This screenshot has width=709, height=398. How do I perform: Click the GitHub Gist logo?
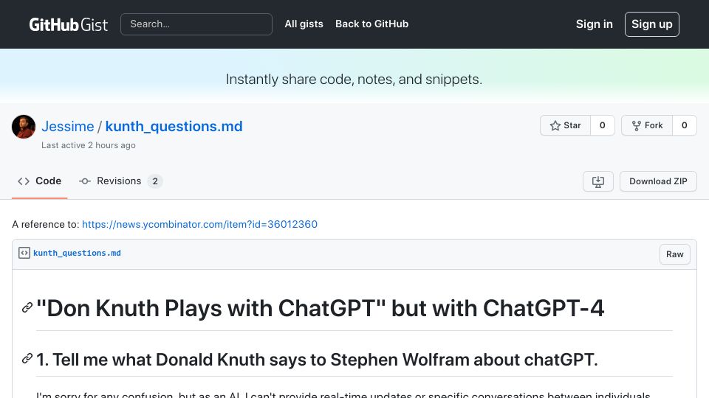[x=68, y=24]
